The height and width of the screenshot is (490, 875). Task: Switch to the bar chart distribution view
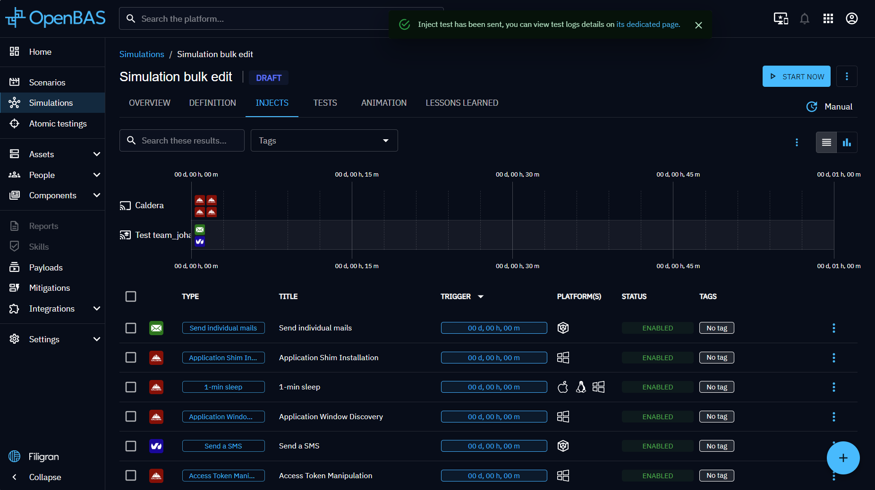coord(847,143)
